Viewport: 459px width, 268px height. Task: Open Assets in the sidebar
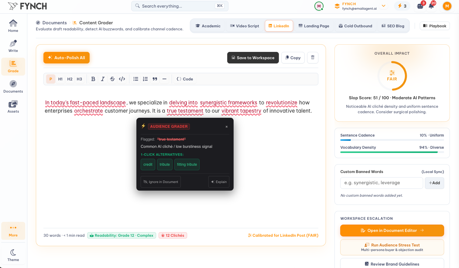13,107
